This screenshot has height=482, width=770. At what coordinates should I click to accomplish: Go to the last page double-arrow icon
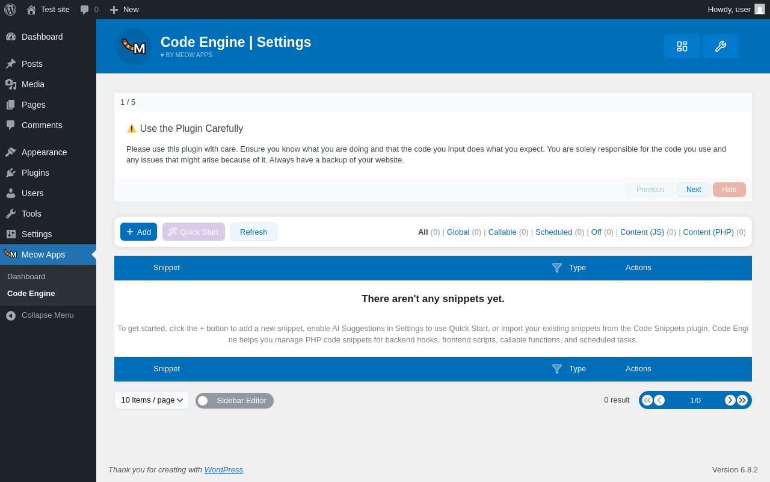click(x=742, y=400)
